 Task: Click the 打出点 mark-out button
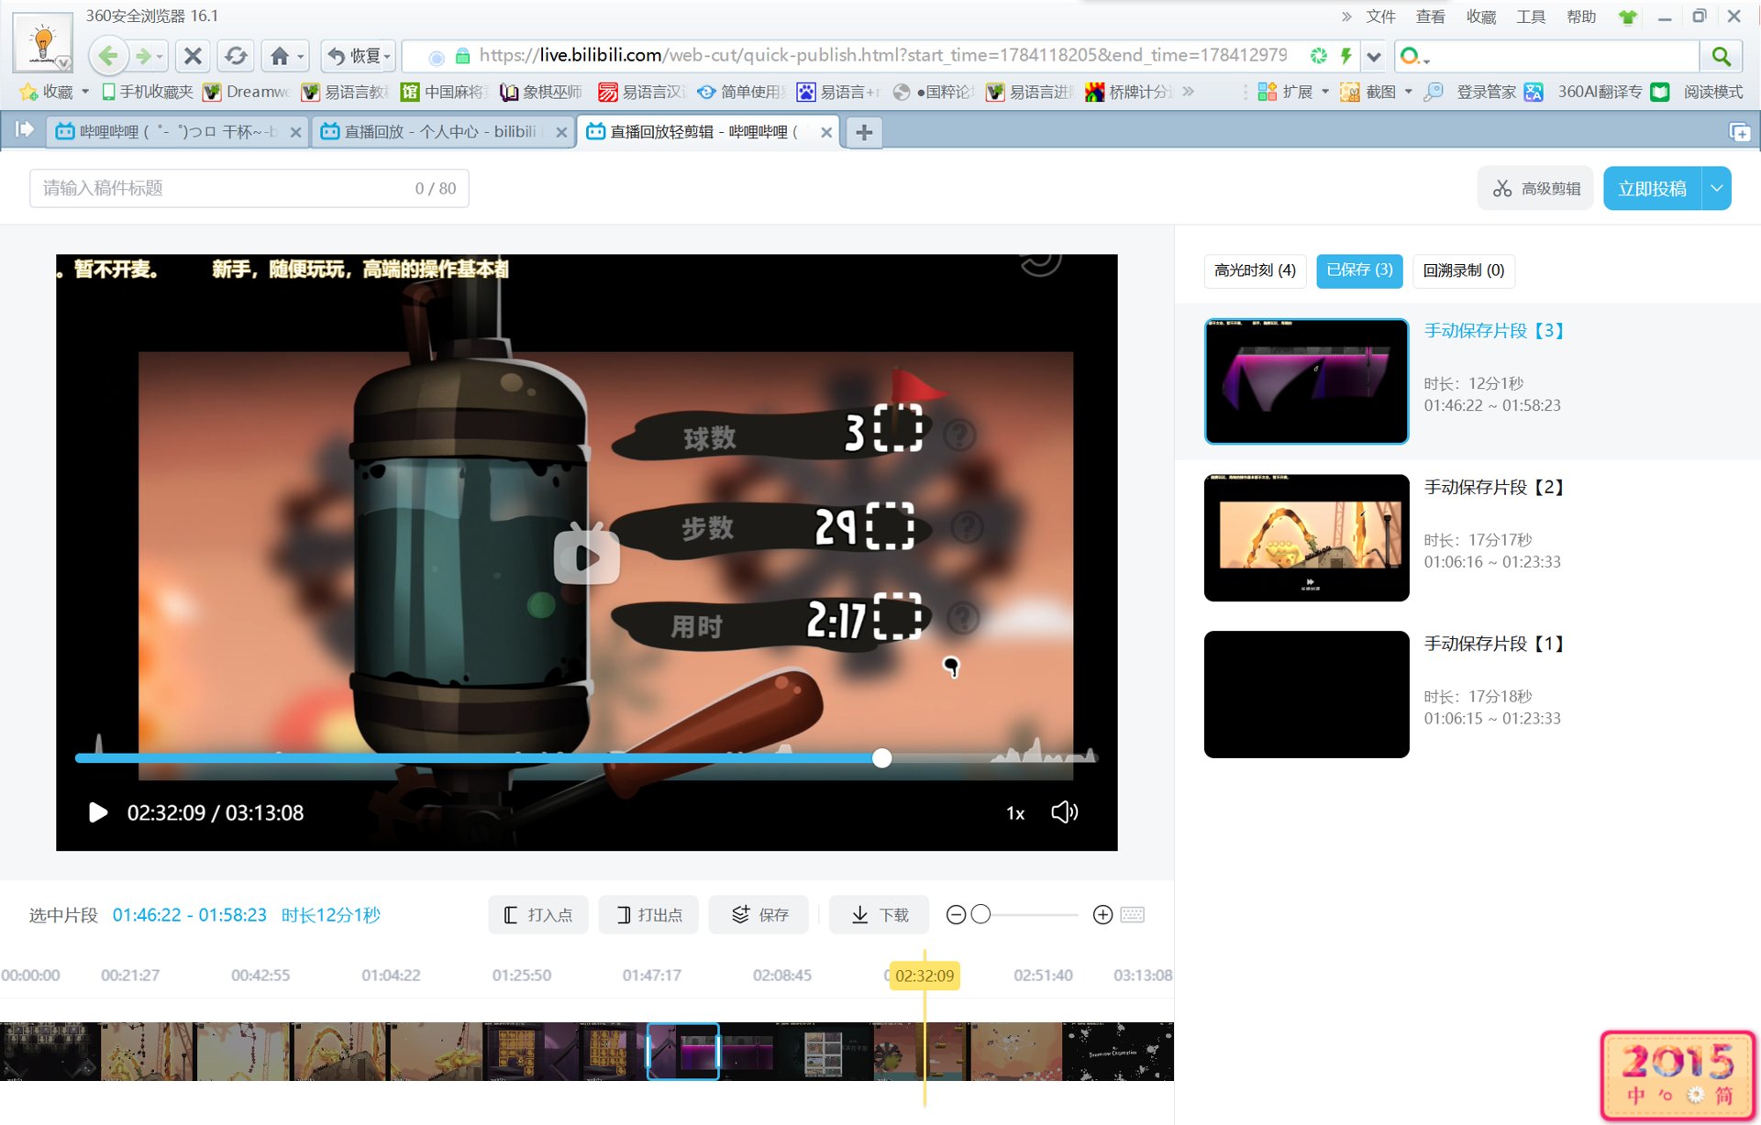pos(648,915)
